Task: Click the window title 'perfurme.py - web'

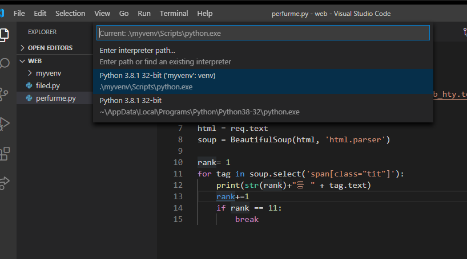Action: (299, 14)
